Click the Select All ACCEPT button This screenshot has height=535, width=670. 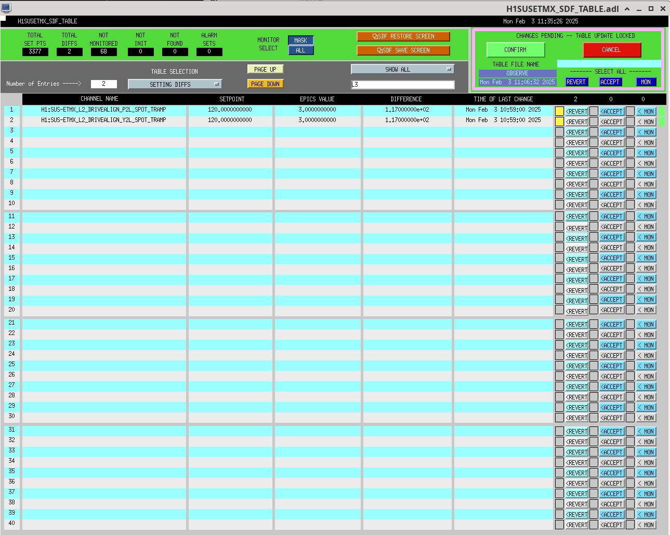point(610,82)
